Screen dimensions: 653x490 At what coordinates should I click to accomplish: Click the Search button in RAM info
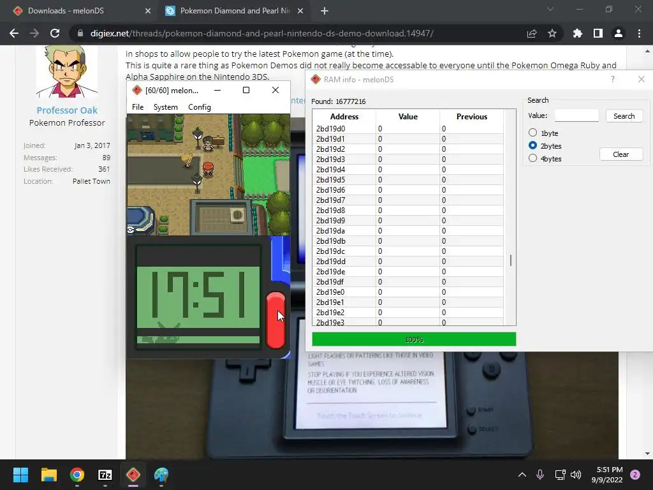click(x=624, y=116)
